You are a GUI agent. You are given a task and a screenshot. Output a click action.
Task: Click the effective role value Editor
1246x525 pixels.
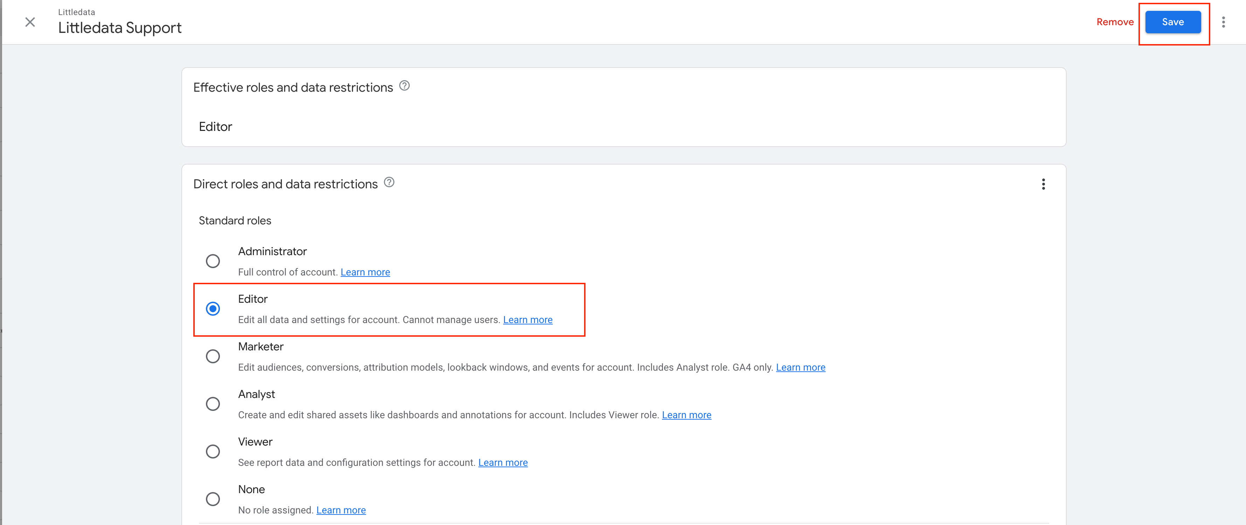click(215, 127)
